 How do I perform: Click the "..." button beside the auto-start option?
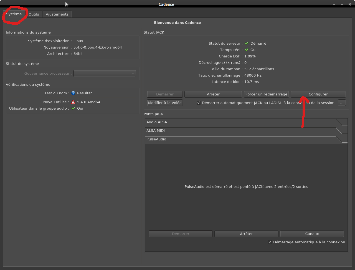pyautogui.click(x=342, y=103)
